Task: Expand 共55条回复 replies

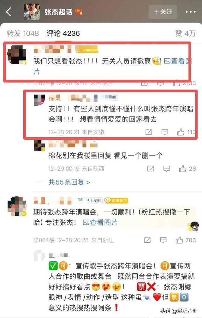Action: [x=69, y=182]
